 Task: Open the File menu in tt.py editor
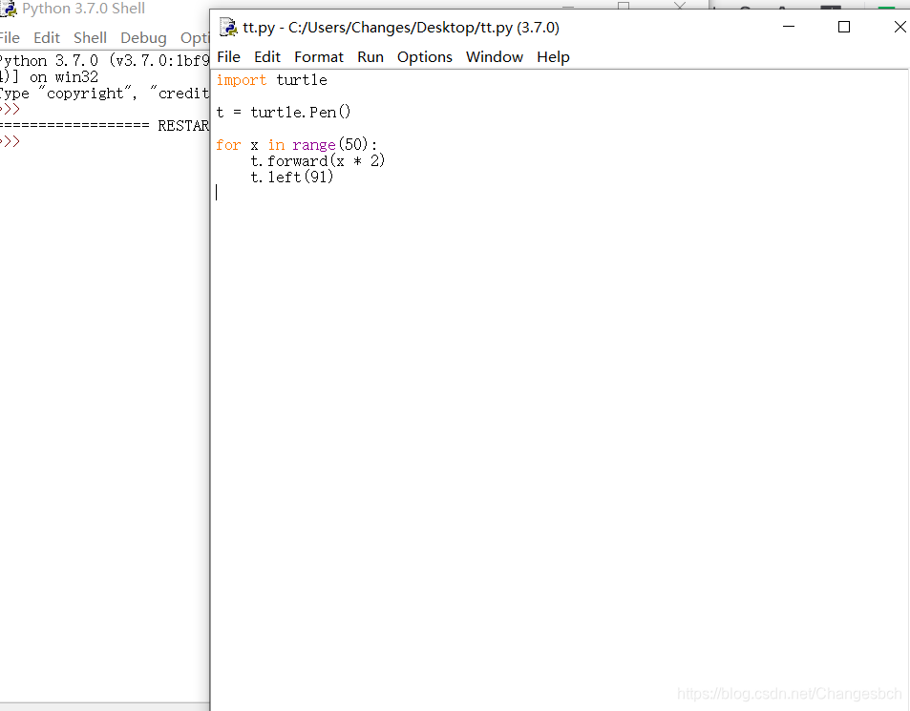(228, 57)
